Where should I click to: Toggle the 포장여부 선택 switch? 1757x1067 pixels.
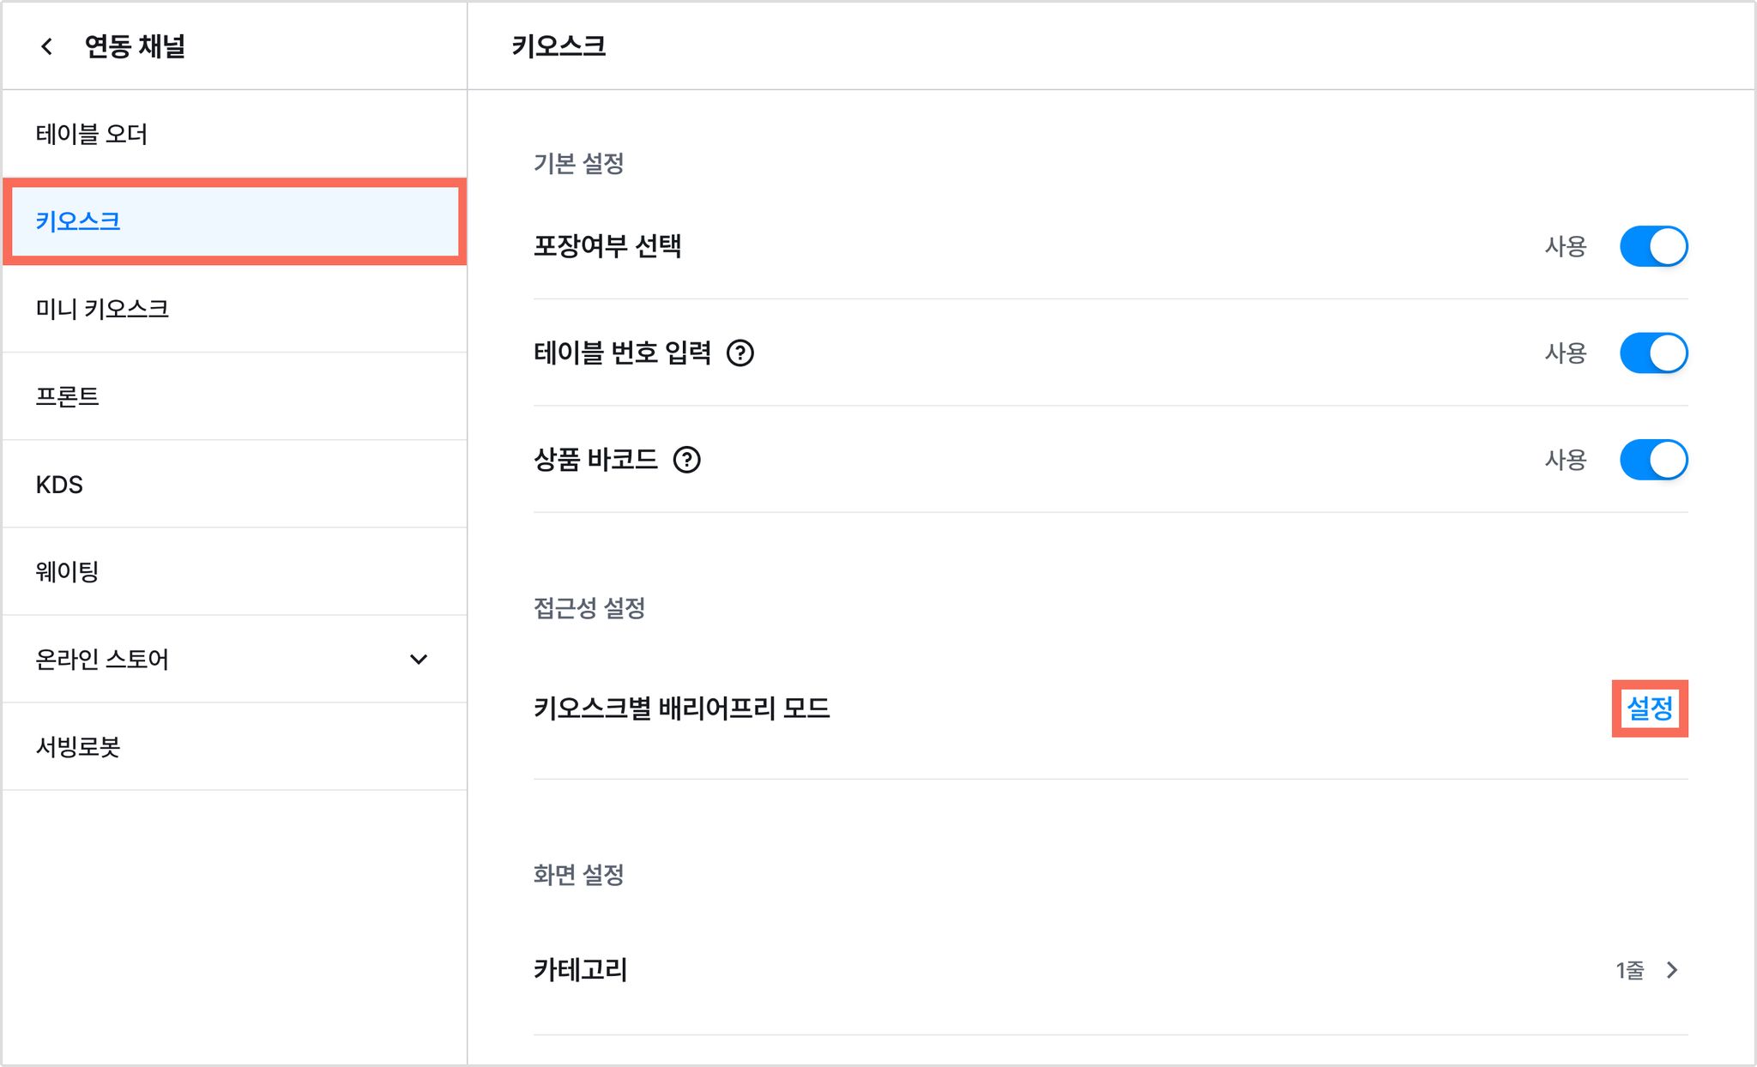1653,246
